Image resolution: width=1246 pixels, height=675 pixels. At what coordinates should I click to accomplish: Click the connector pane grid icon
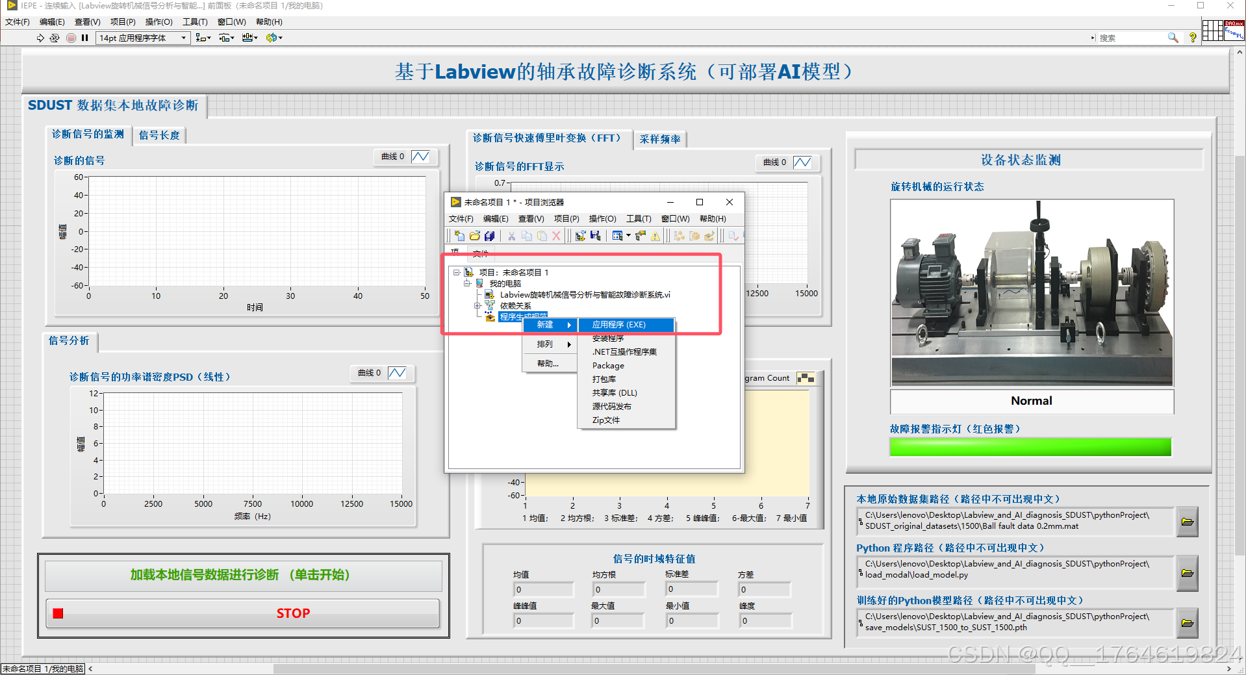pyautogui.click(x=1212, y=30)
